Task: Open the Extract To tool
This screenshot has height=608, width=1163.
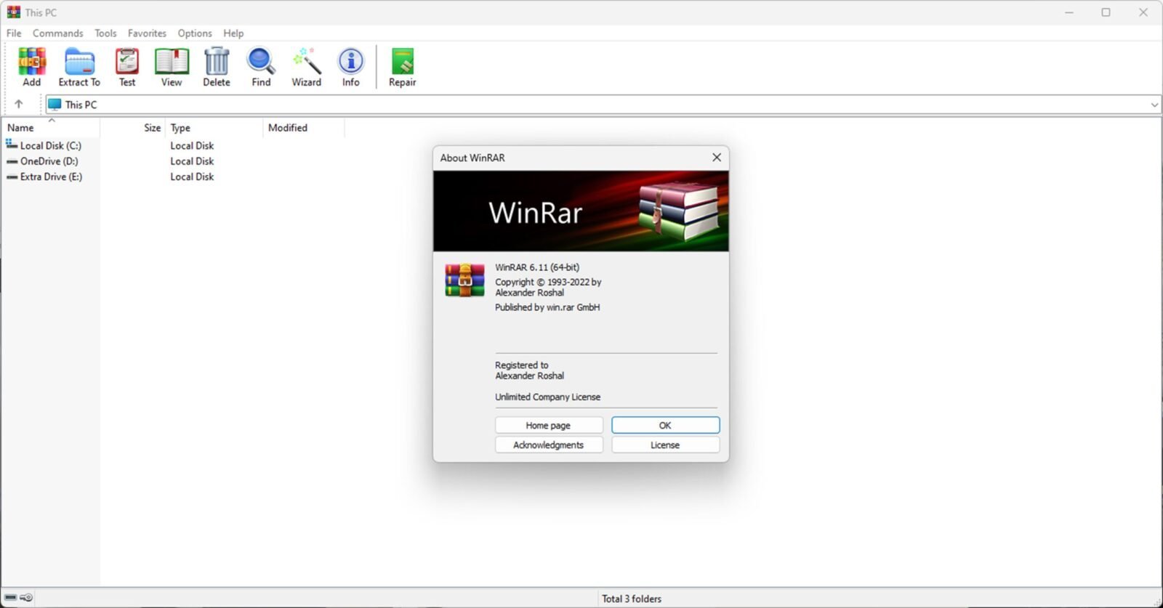Action: 79,67
